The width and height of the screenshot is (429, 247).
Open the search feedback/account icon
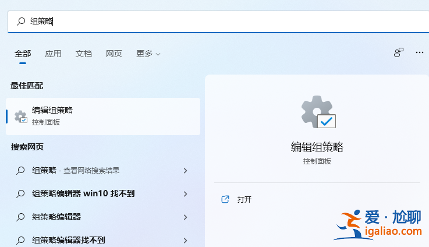399,52
